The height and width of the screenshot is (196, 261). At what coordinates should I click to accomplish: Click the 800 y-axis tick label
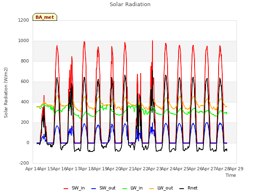25,61
